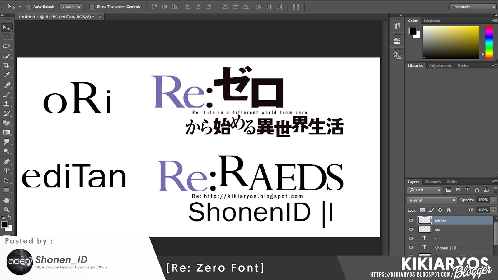Toggle visibility of the oRi layer
The image size is (498, 280).
coord(411,230)
